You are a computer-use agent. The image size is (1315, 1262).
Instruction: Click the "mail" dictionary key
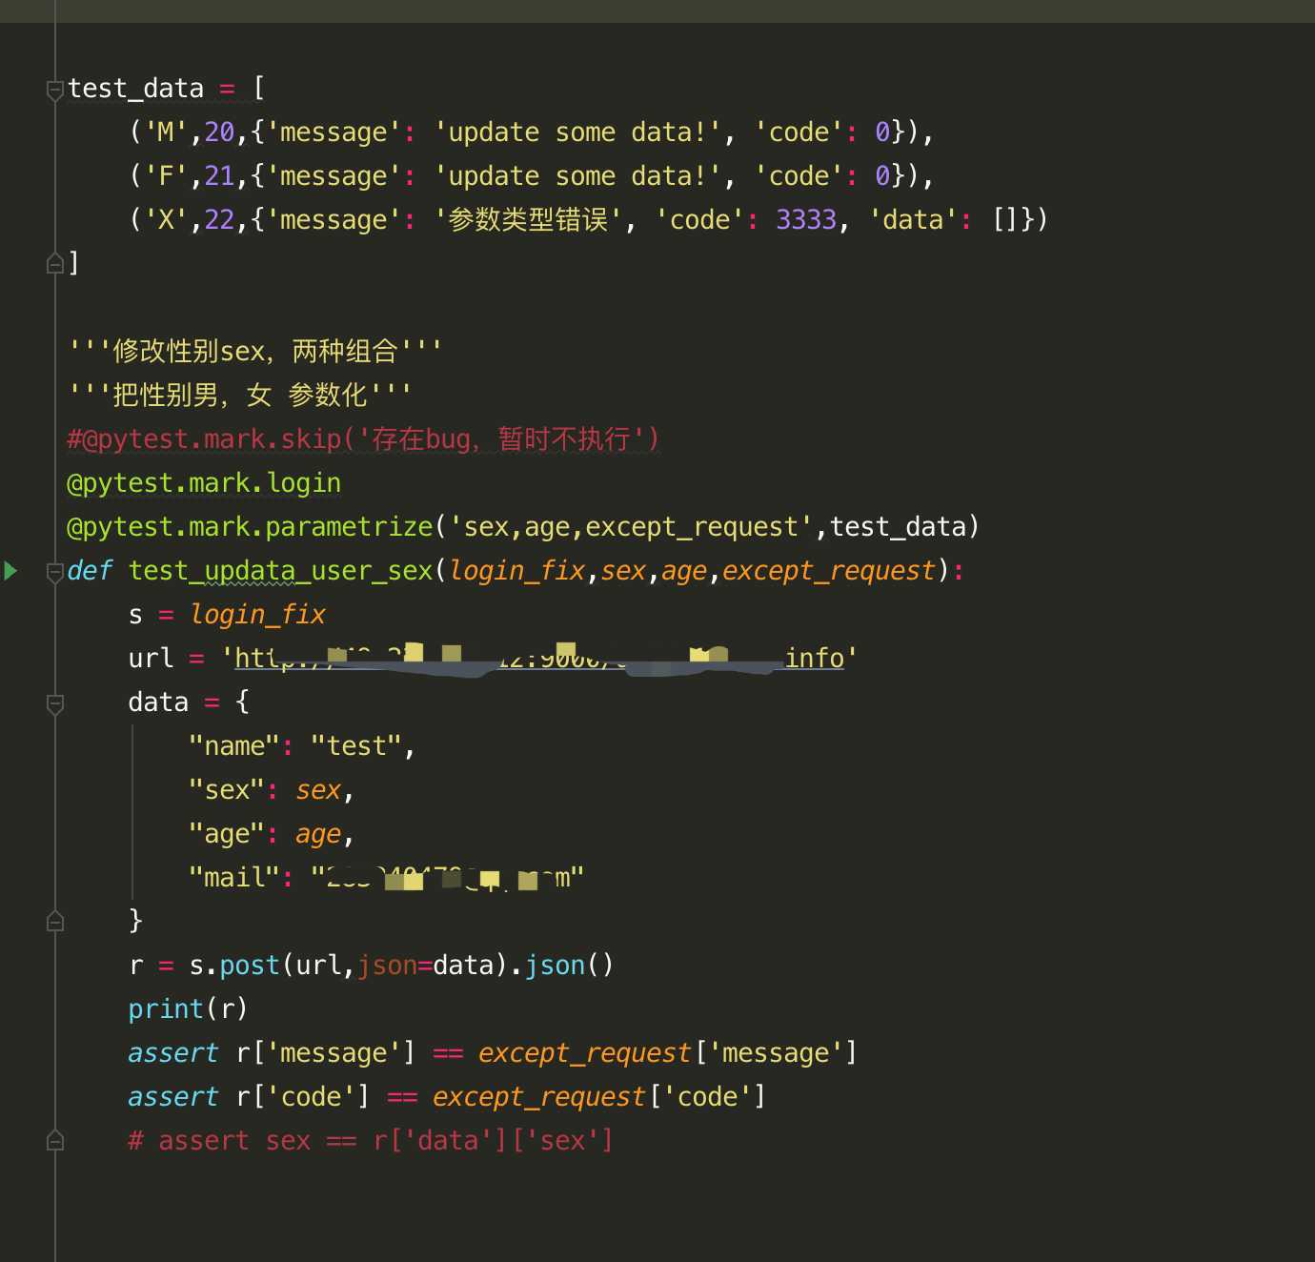coord(234,878)
